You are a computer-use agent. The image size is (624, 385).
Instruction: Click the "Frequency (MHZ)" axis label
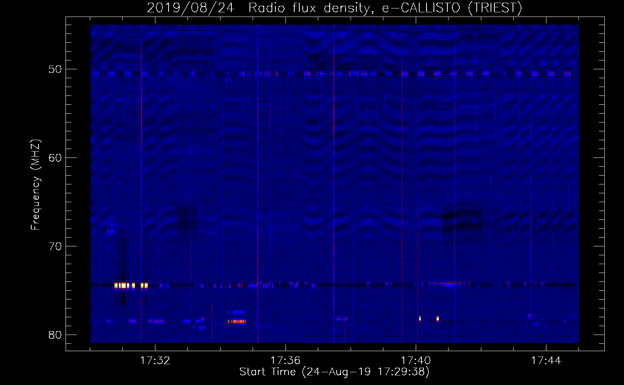[x=35, y=185]
